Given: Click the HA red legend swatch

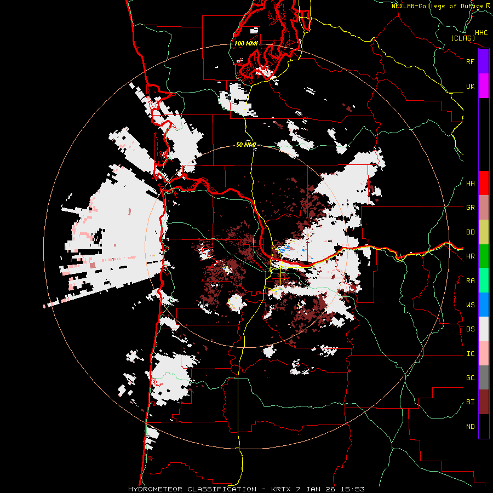Looking at the screenshot, I should [484, 183].
